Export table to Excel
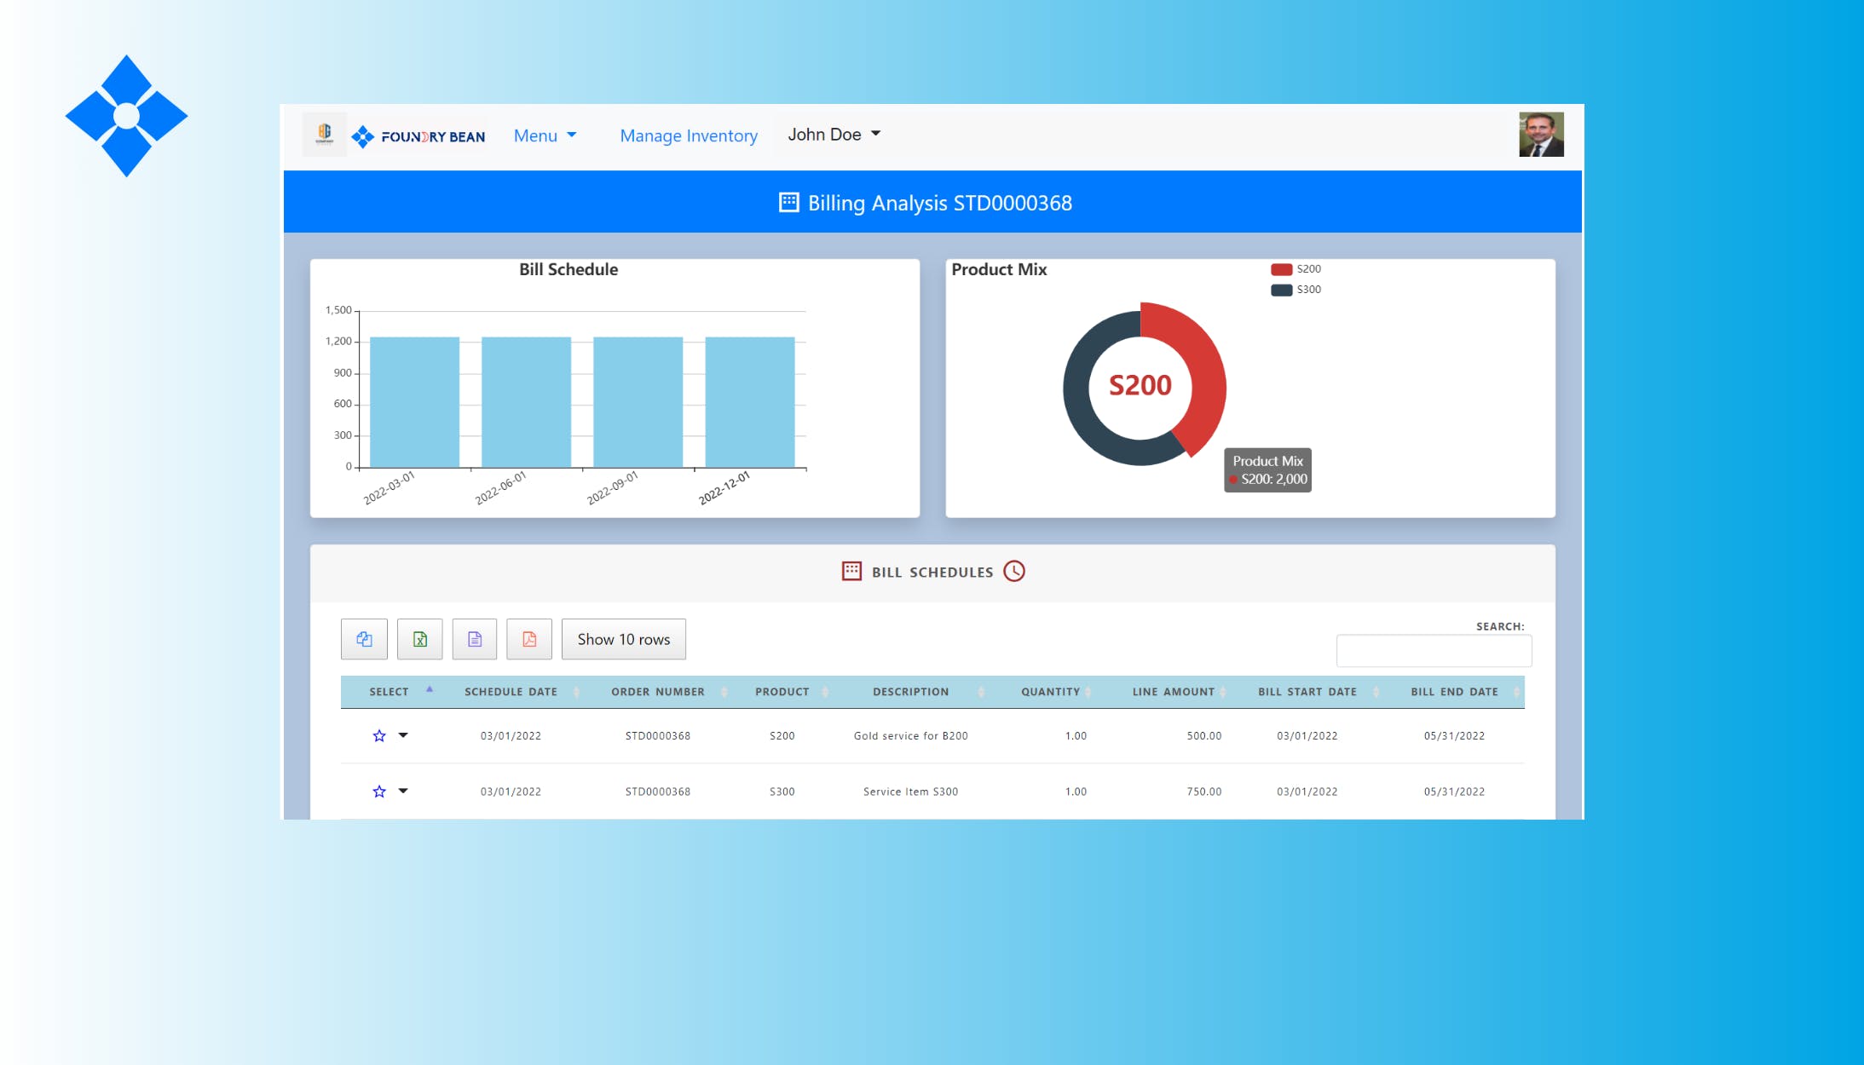This screenshot has height=1065, width=1864. (420, 639)
